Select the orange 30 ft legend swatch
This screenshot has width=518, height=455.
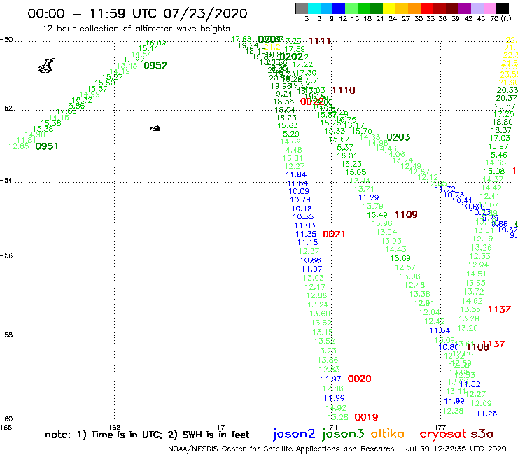click(414, 9)
